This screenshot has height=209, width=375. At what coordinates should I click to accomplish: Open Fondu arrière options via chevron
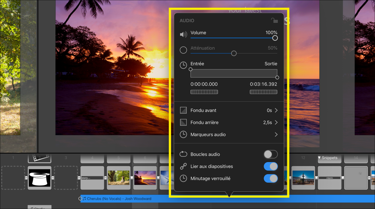pos(276,122)
